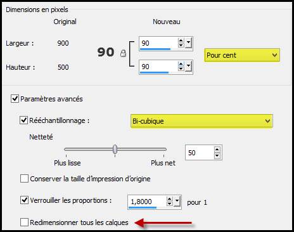The image size is (294, 232).
Task: Check Redimensionner tous les calques
Action: pos(24,222)
